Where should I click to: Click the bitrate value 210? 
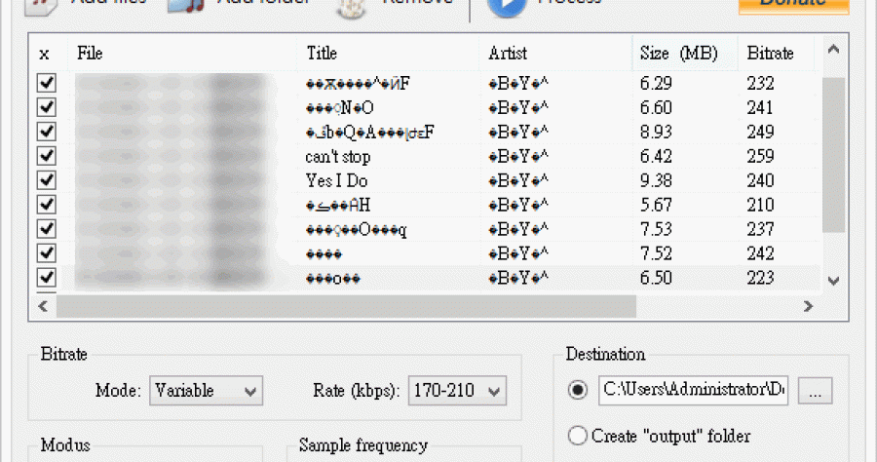coord(761,205)
